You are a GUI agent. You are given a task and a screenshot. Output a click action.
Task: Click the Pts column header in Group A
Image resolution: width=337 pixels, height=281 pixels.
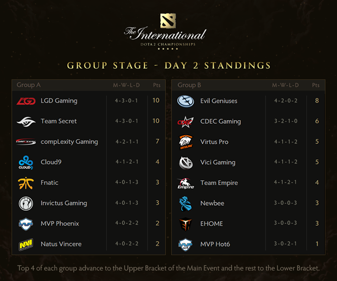point(157,85)
